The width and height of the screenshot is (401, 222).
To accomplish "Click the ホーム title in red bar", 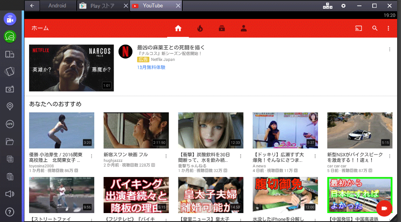I will click(40, 28).
